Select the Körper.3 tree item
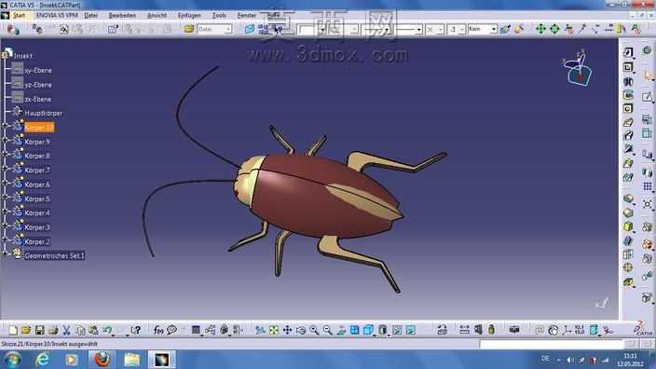Screen dimensions: 656x369 pos(37,227)
